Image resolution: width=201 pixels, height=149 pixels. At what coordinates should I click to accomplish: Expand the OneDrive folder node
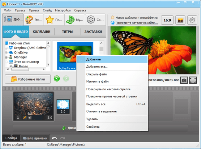pos(6,53)
